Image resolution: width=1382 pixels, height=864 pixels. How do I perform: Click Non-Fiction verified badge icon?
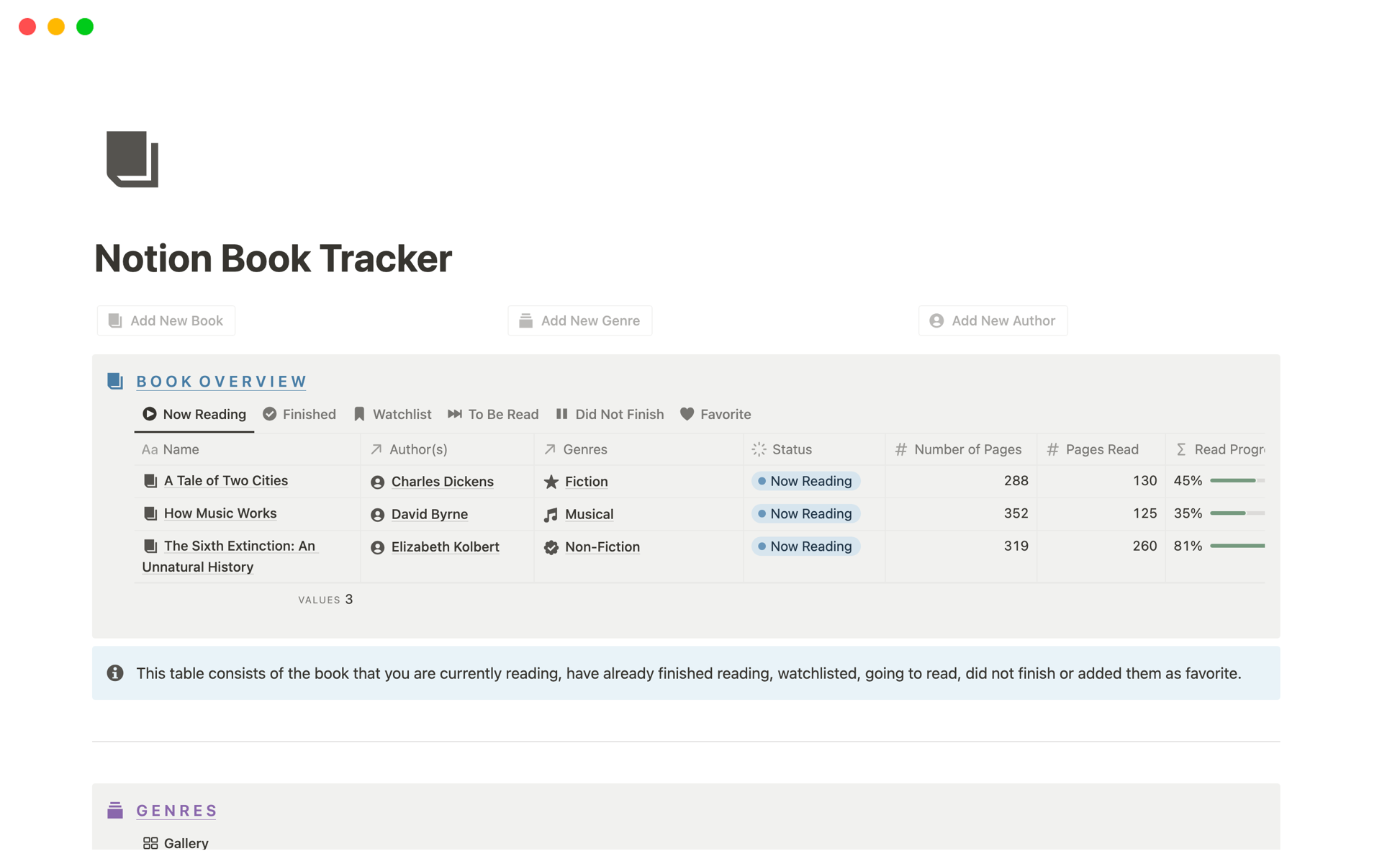pos(551,547)
